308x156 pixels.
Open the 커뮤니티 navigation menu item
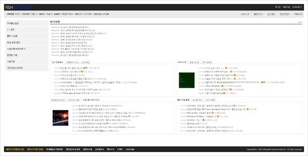coord(298,14)
